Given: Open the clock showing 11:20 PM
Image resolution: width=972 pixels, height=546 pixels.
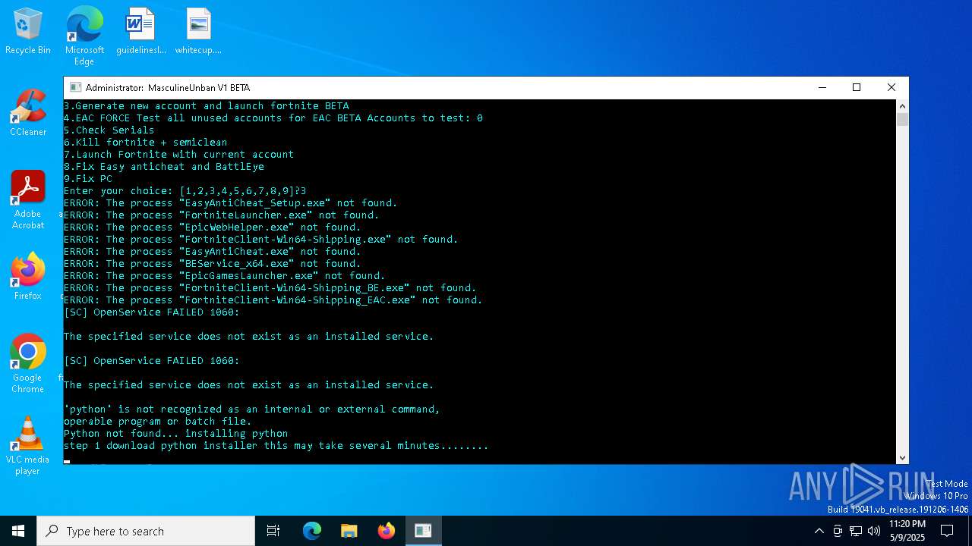Looking at the screenshot, I should 907,531.
